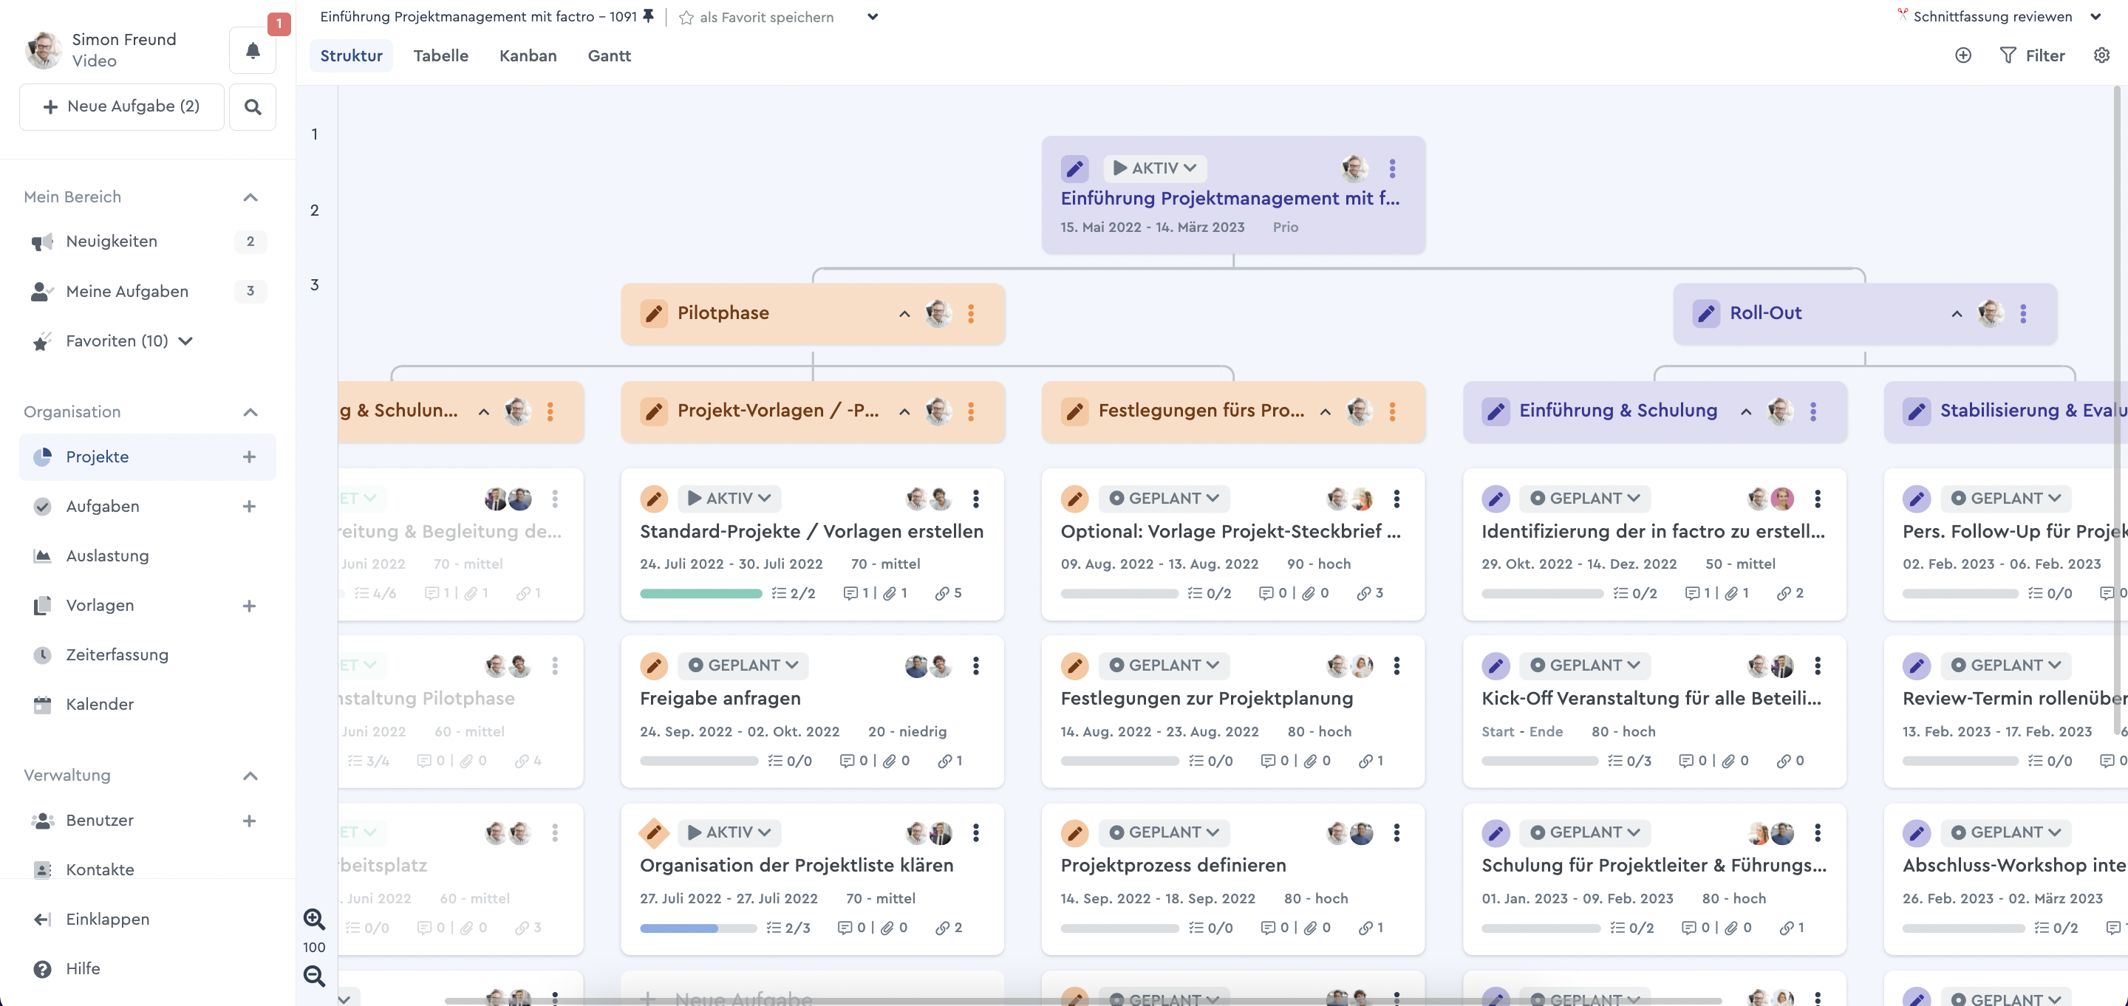Screen dimensions: 2128x1006
Task: Collapse Mein Bereich section
Action: [x=250, y=196]
